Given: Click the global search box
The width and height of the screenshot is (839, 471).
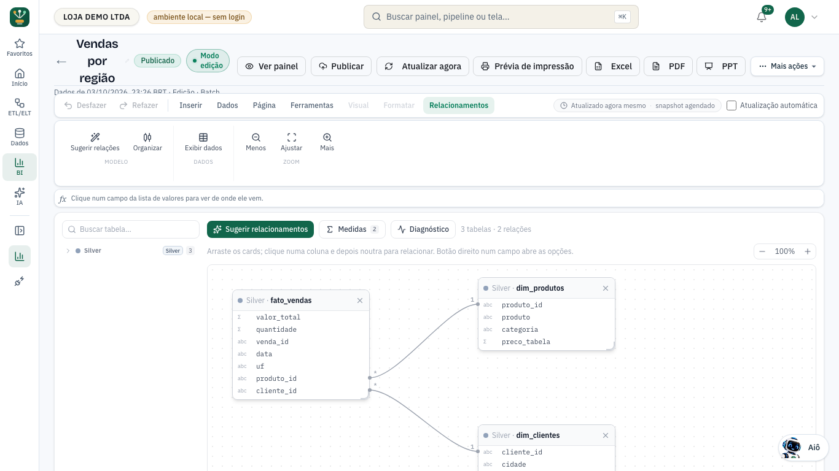Looking at the screenshot, I should click(x=501, y=17).
